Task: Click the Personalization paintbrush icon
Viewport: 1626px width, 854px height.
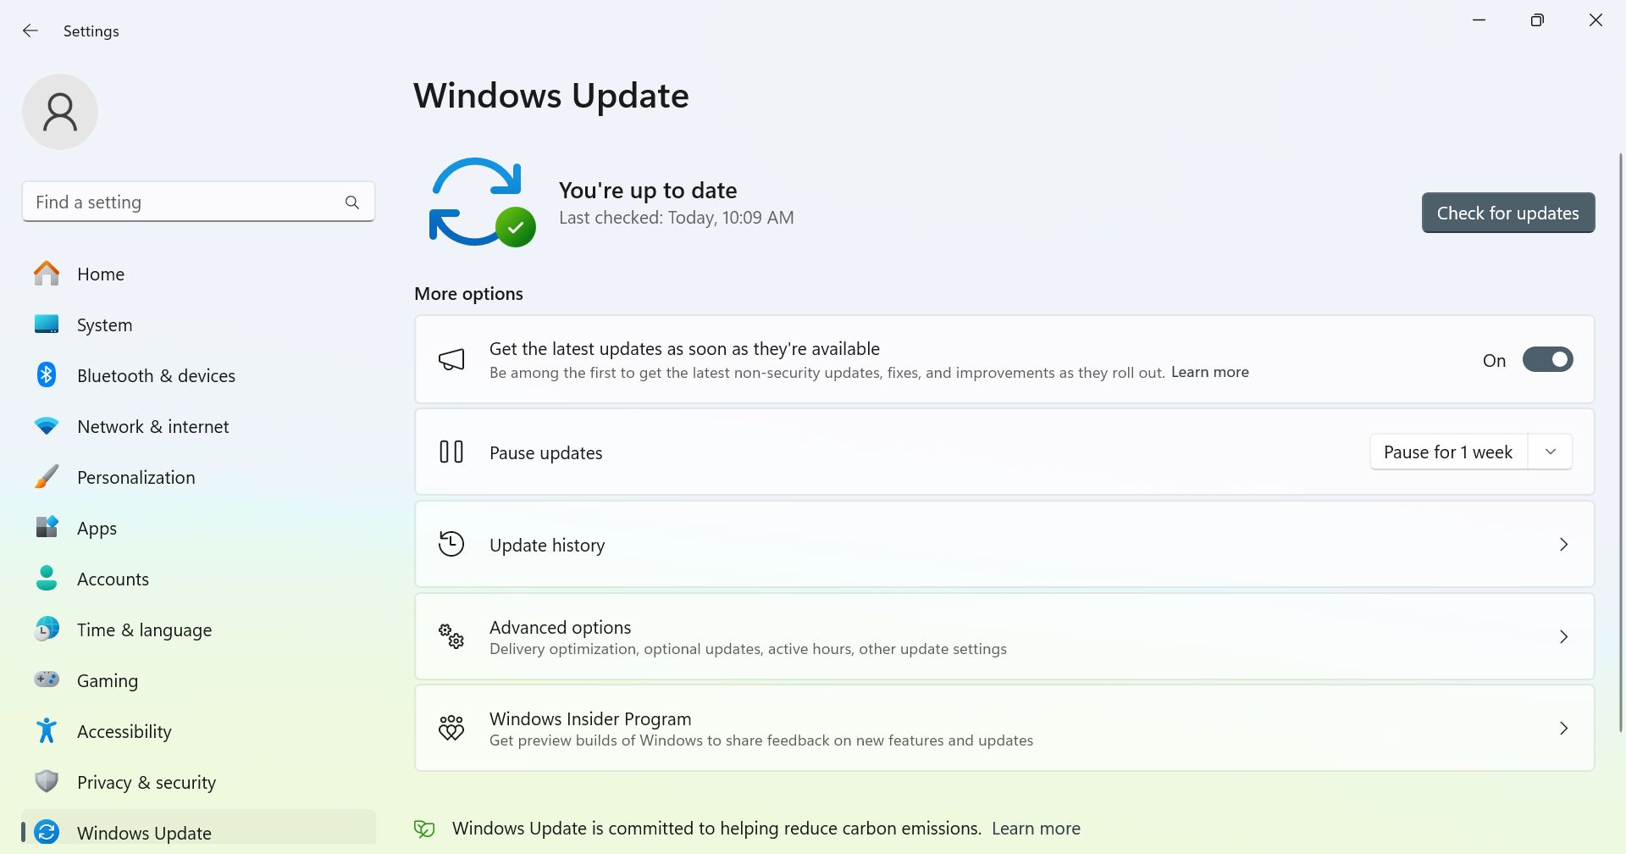Action: [47, 476]
